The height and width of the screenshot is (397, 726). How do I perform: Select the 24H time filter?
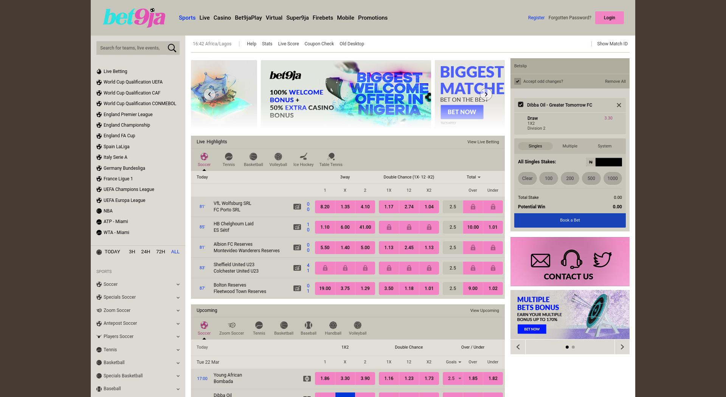[x=146, y=252]
